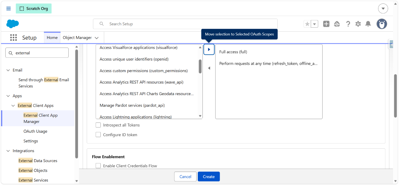The height and width of the screenshot is (185, 399).
Task: Open the Help question mark icon
Action: point(348,24)
